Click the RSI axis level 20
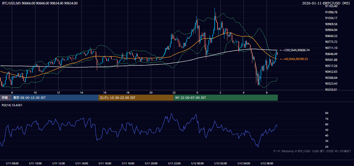 pos(327,147)
